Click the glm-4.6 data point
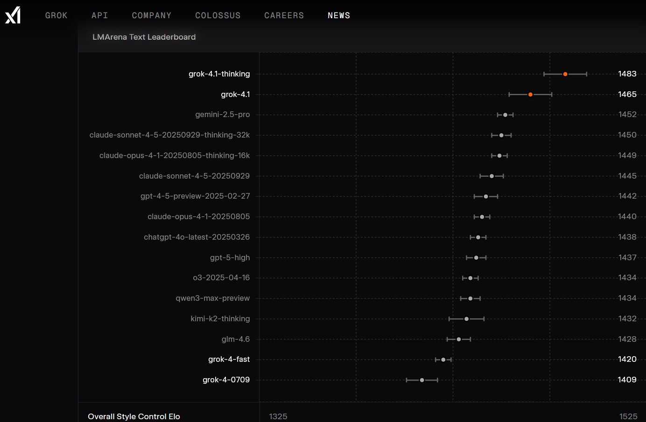 tap(459, 339)
